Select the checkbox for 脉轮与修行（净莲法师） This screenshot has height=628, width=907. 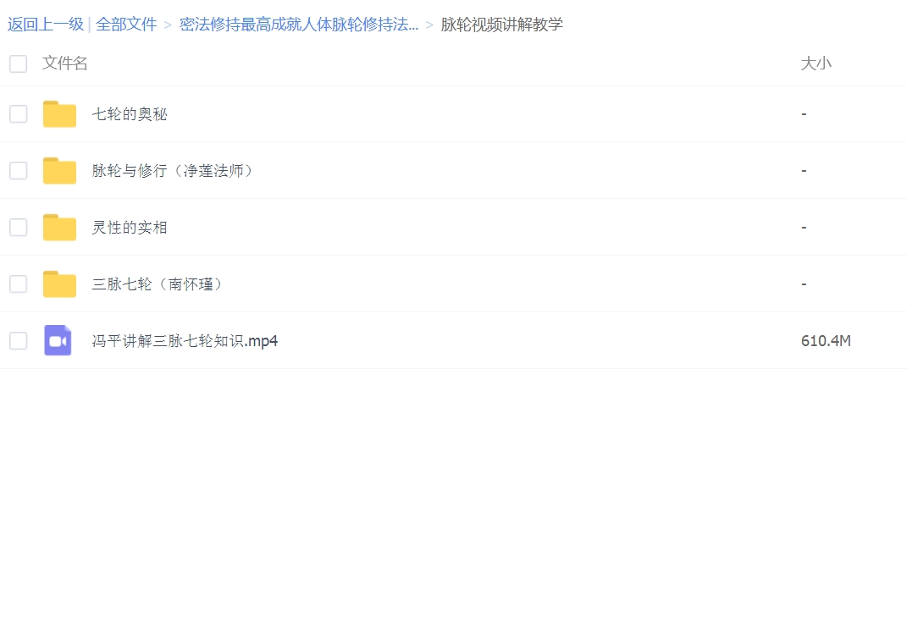18,171
